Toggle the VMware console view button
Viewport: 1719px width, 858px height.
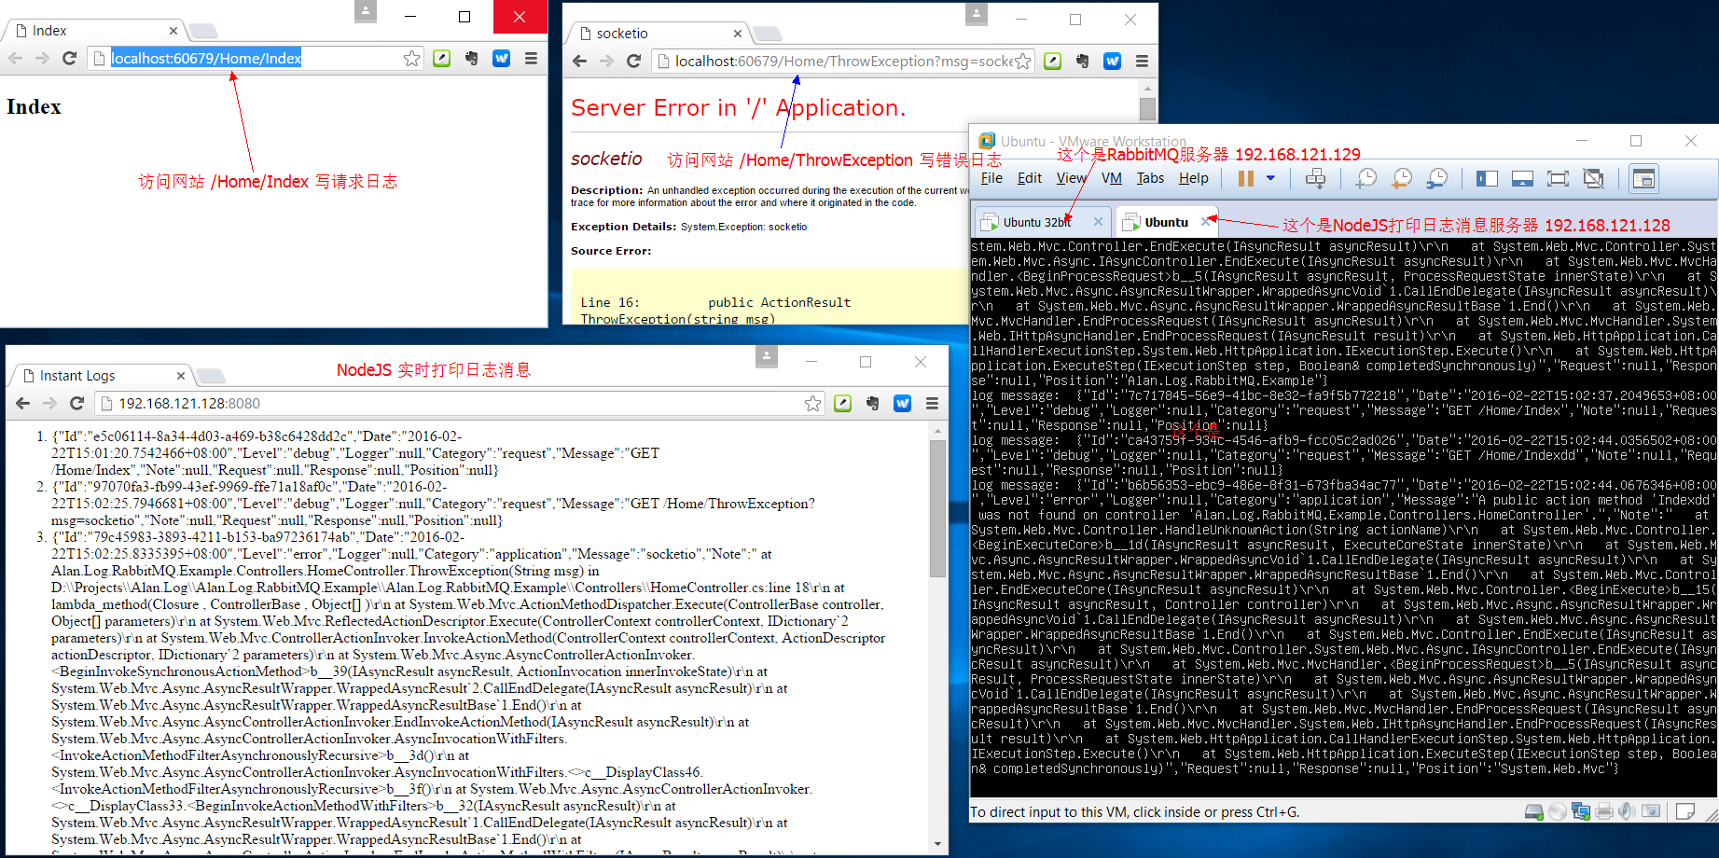tap(1643, 178)
